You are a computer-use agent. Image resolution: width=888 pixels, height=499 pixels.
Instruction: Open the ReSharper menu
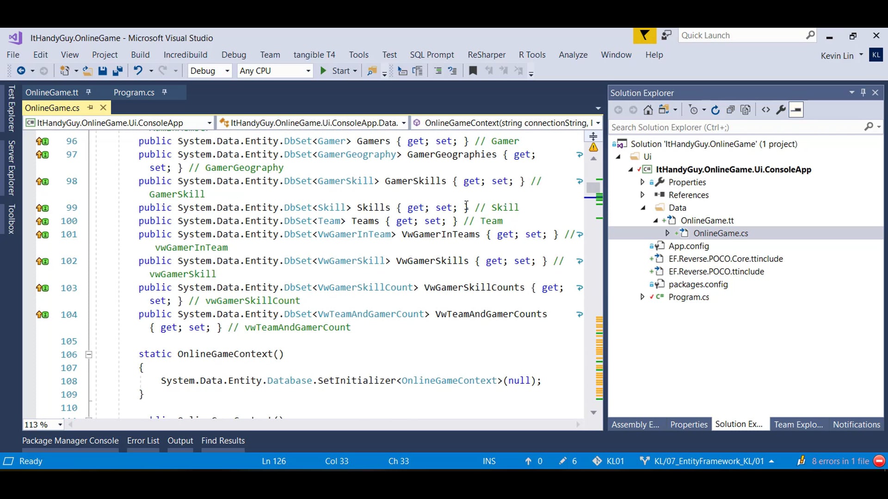tap(486, 55)
